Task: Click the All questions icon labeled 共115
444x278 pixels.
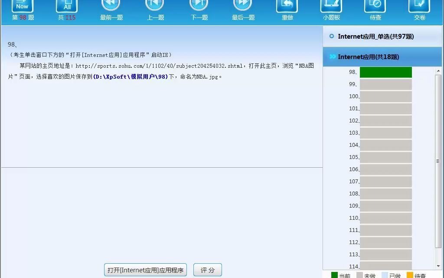Action: [x=66, y=6]
